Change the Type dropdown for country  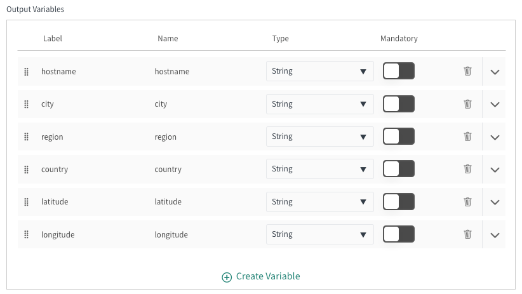[319, 169]
